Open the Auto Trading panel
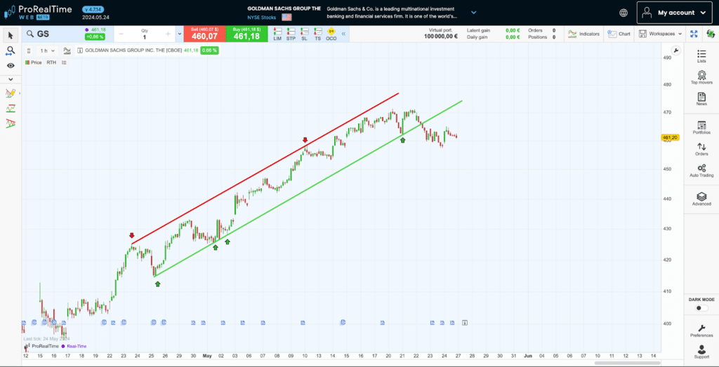 (x=701, y=171)
